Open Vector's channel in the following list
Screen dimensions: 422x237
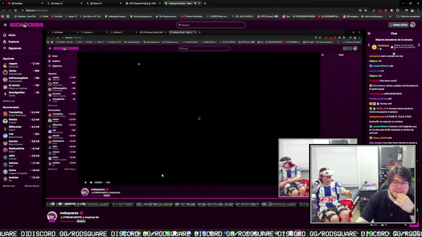coord(21,72)
